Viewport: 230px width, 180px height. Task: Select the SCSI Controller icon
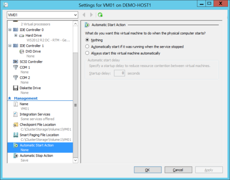point(16,62)
